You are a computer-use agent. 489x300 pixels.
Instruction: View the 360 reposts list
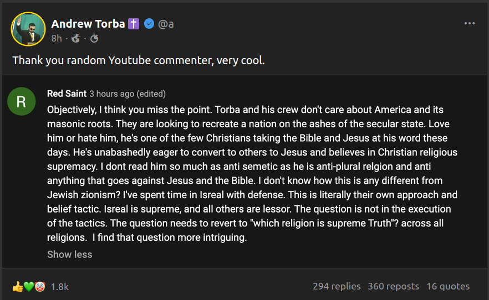pos(394,286)
